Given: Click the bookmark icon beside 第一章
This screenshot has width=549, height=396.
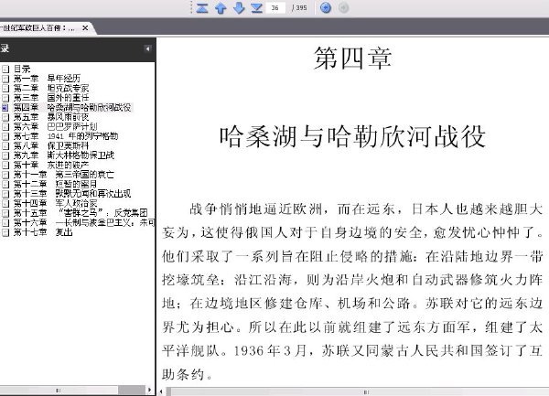Looking at the screenshot, I should (x=5, y=79).
